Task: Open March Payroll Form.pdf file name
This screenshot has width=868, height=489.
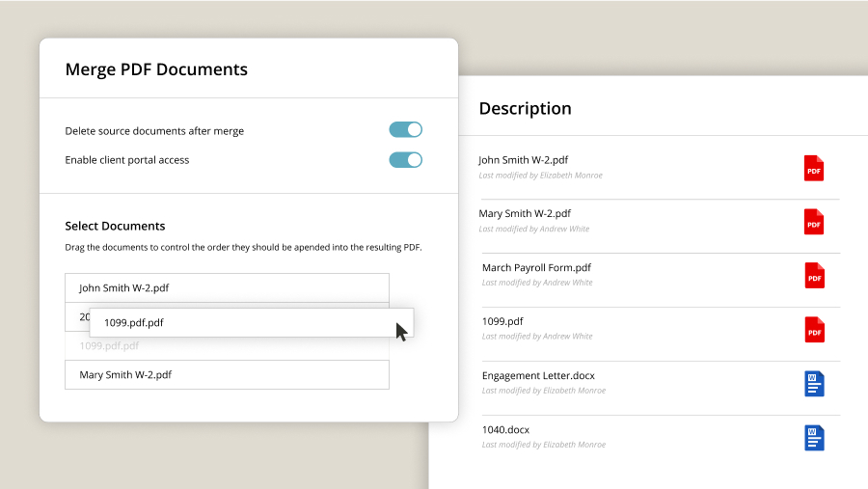Action: click(536, 267)
